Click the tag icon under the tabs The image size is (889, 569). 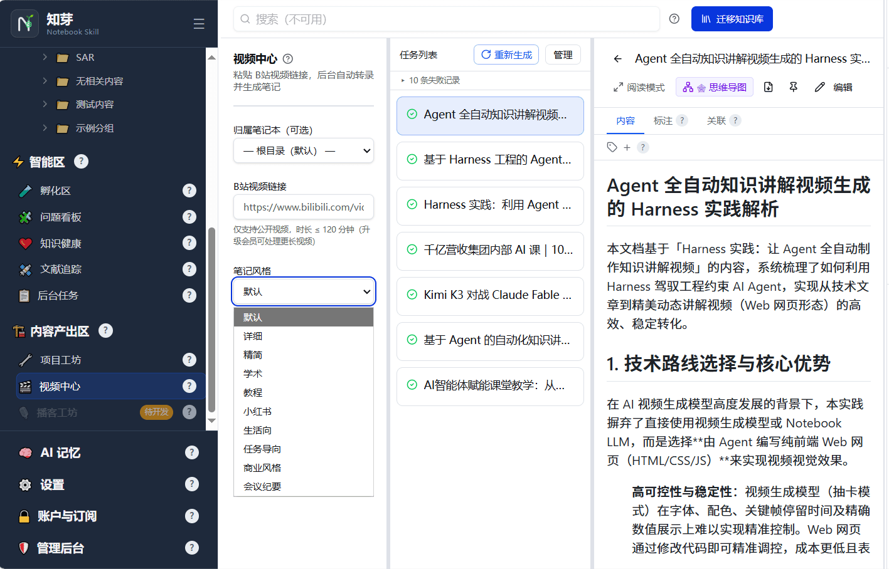[612, 147]
